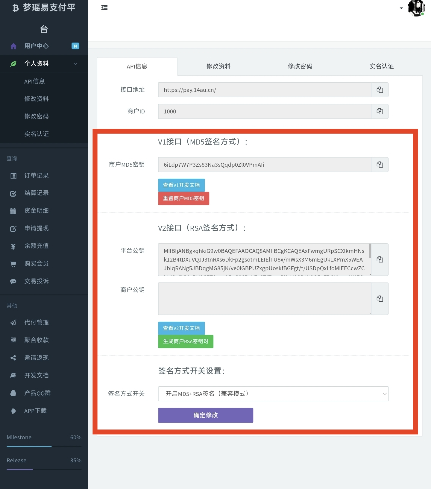
Task: Click the 余额充值 yen icon
Action: pos(13,246)
